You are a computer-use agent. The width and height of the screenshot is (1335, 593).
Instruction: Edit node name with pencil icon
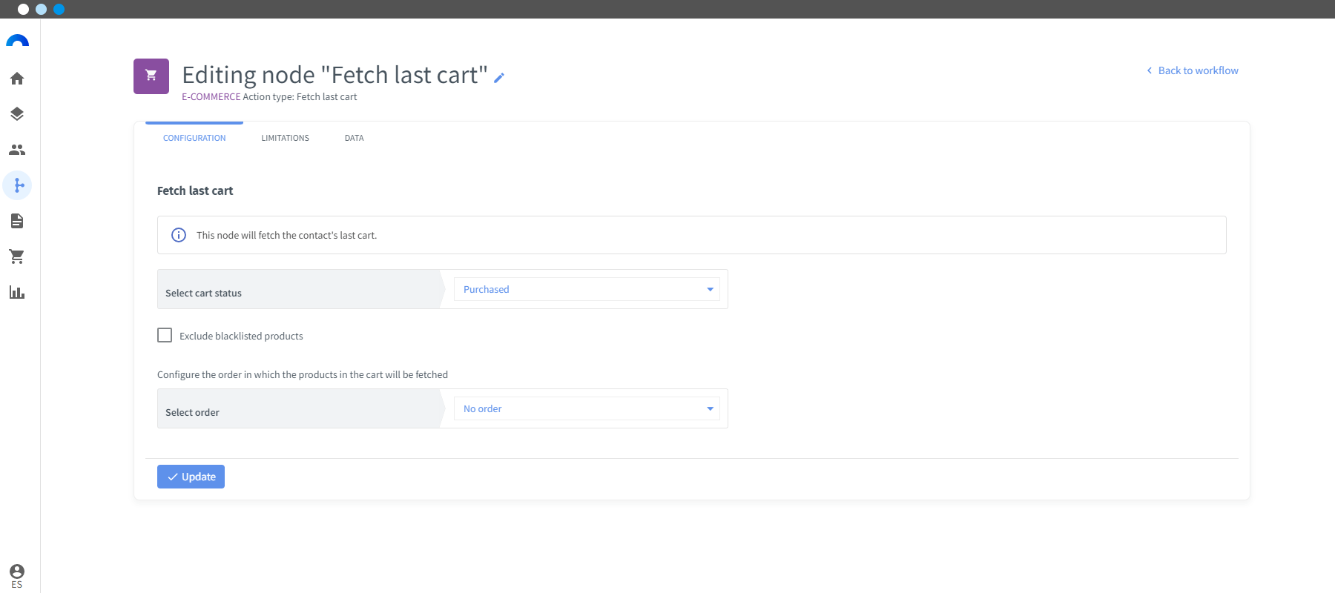coord(499,77)
